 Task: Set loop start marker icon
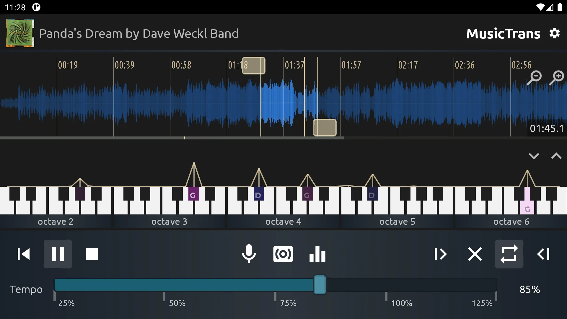[x=440, y=254]
